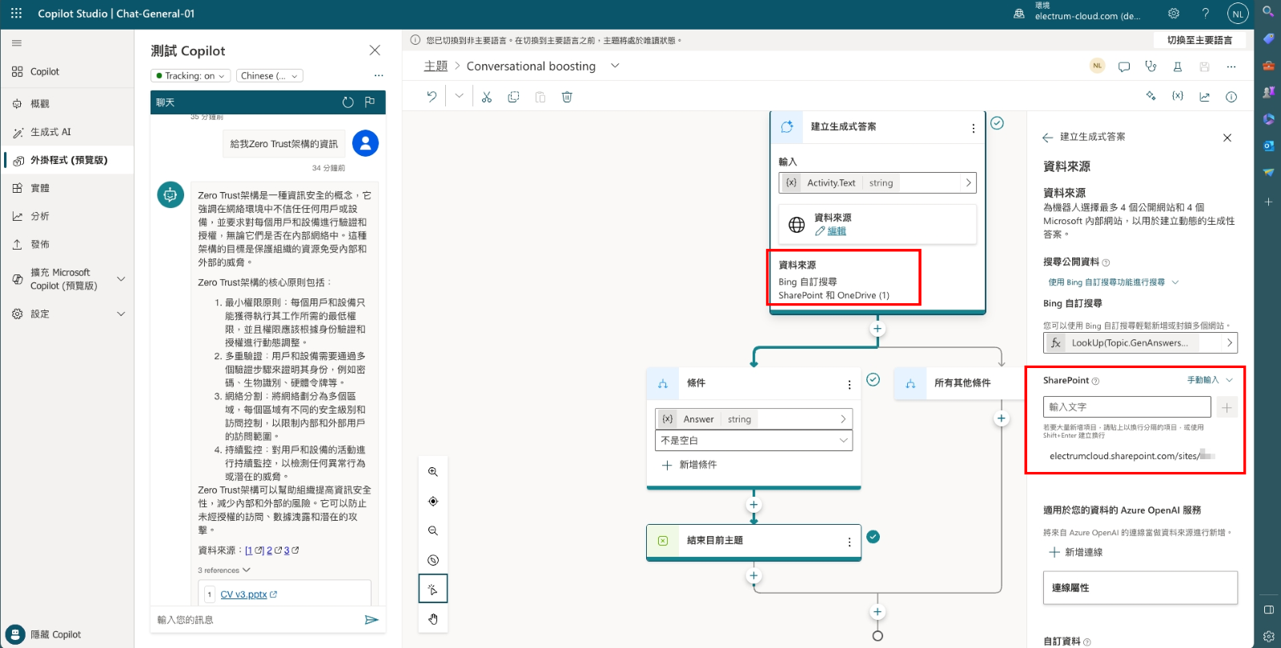1281x648 pixels.
Task: Click add button next to SharePoint input
Action: [1227, 407]
